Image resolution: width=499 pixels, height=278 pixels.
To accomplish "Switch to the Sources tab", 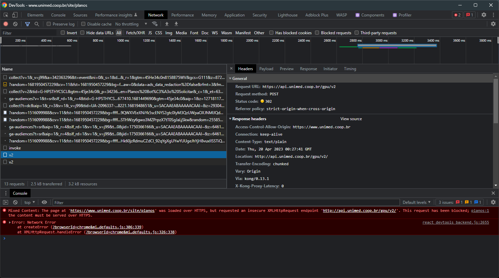I will click(80, 15).
